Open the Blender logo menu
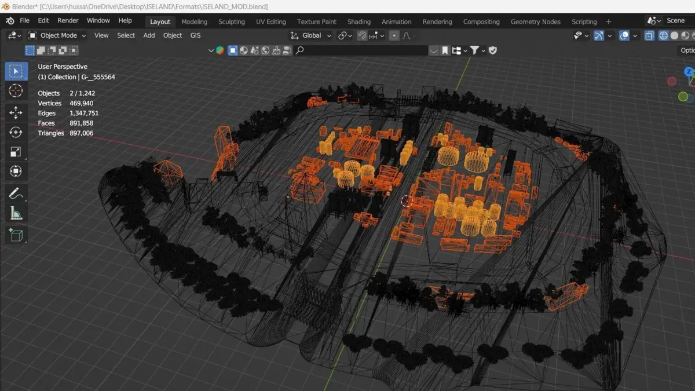The image size is (695, 391). 10,20
